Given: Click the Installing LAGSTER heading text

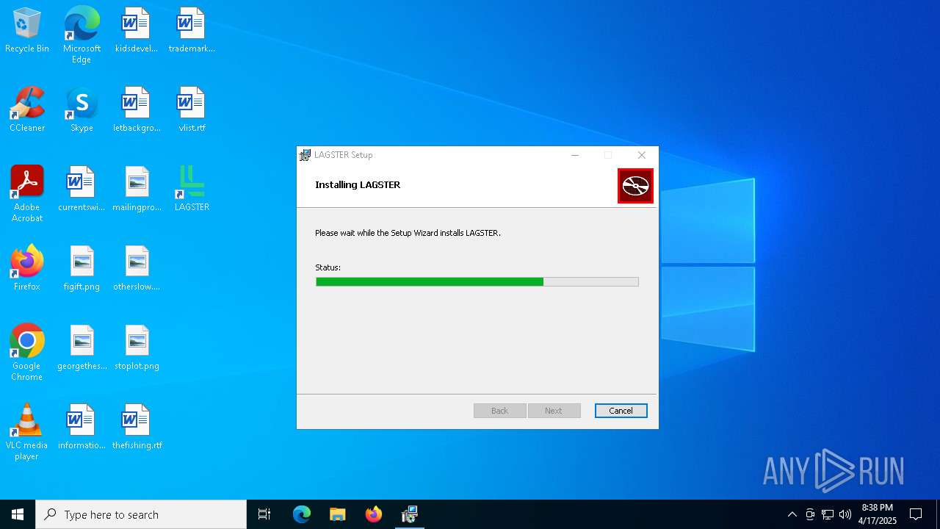Looking at the screenshot, I should (x=358, y=184).
